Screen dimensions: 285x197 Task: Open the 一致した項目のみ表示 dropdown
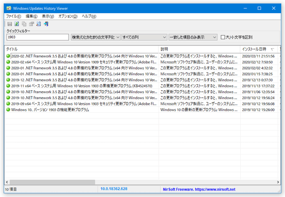(x=193, y=37)
